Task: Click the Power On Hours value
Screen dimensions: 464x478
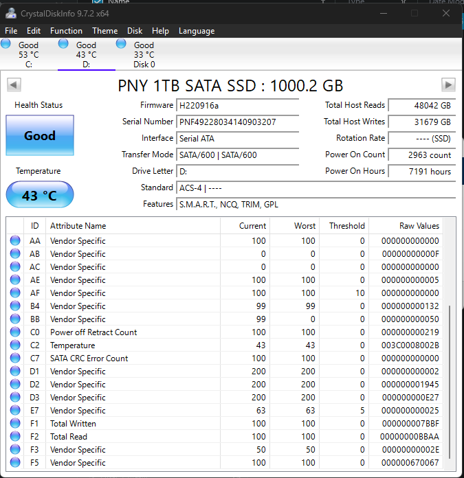Action: (422, 172)
